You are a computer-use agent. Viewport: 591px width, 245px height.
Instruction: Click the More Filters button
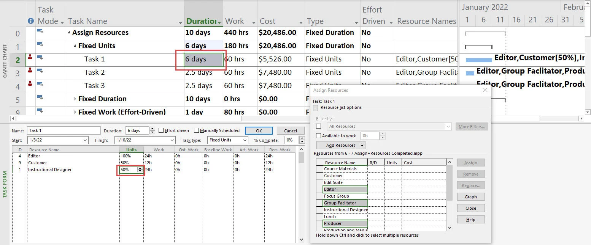coord(472,127)
